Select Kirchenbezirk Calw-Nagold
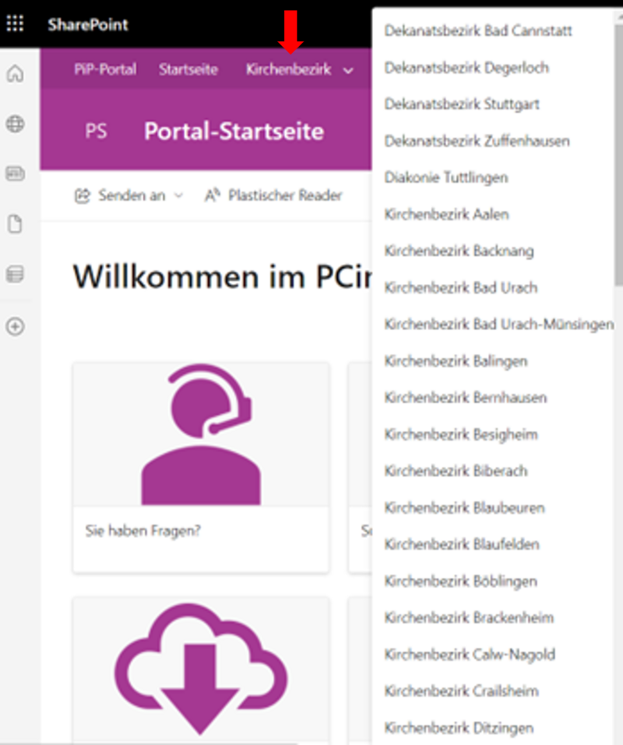 pyautogui.click(x=470, y=654)
